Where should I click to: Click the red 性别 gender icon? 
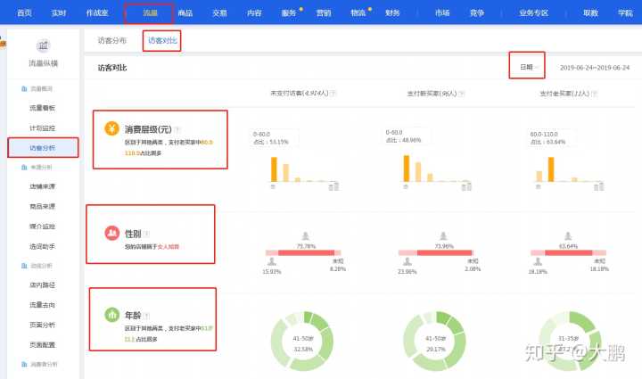(112, 233)
